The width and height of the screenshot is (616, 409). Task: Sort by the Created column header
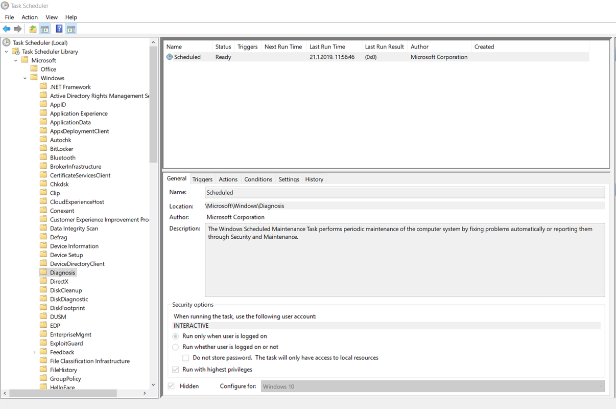(530, 47)
